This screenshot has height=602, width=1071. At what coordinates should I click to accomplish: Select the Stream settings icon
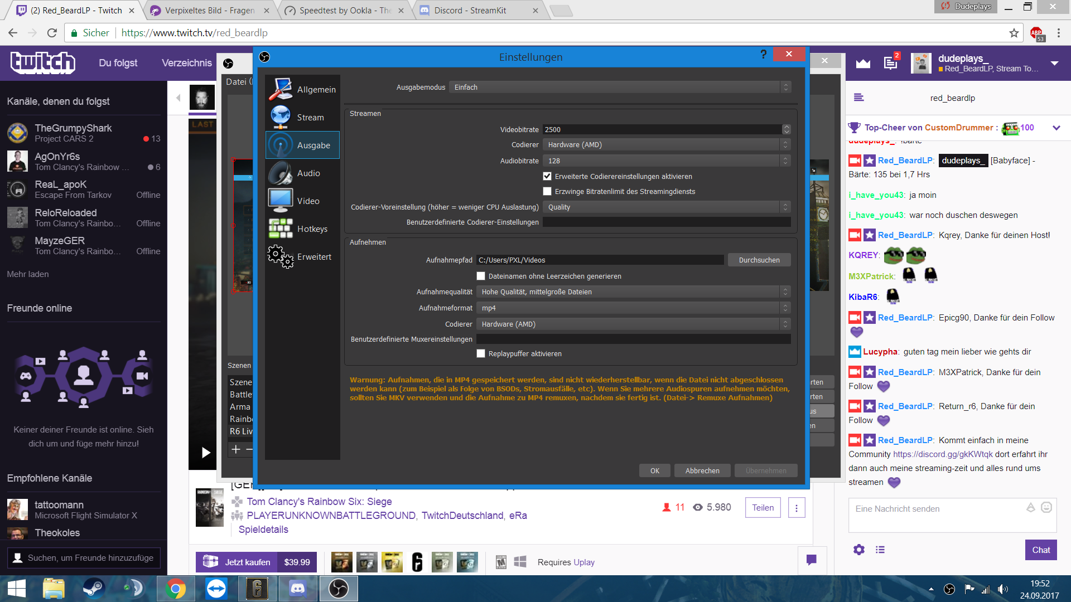click(x=281, y=117)
